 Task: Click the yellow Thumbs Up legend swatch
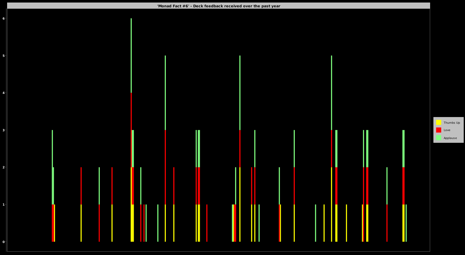[x=439, y=122]
